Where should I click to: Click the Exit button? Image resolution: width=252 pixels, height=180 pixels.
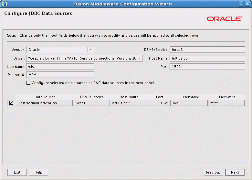[17, 172]
